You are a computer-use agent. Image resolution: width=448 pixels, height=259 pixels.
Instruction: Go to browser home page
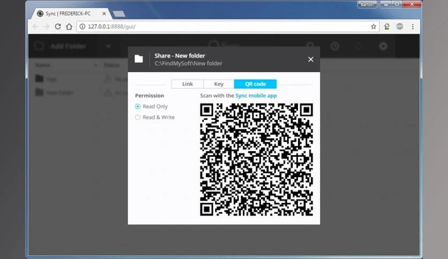point(69,27)
